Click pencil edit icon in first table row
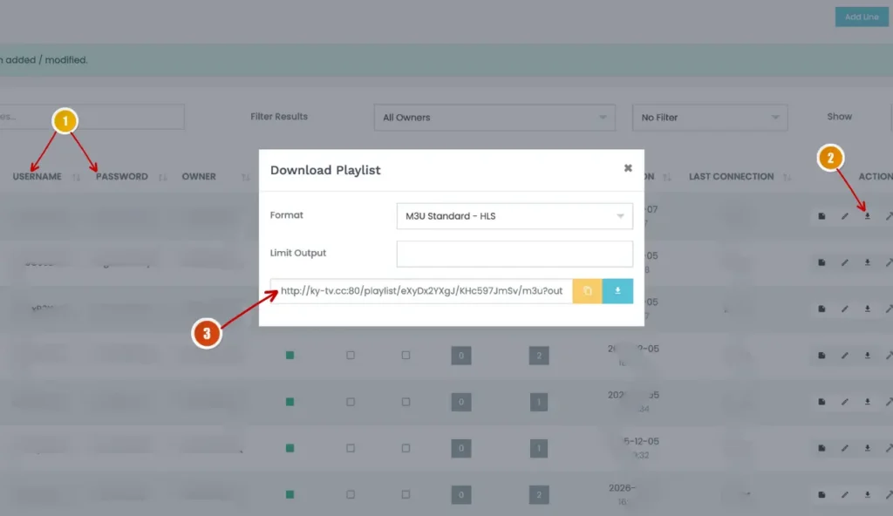 (844, 216)
